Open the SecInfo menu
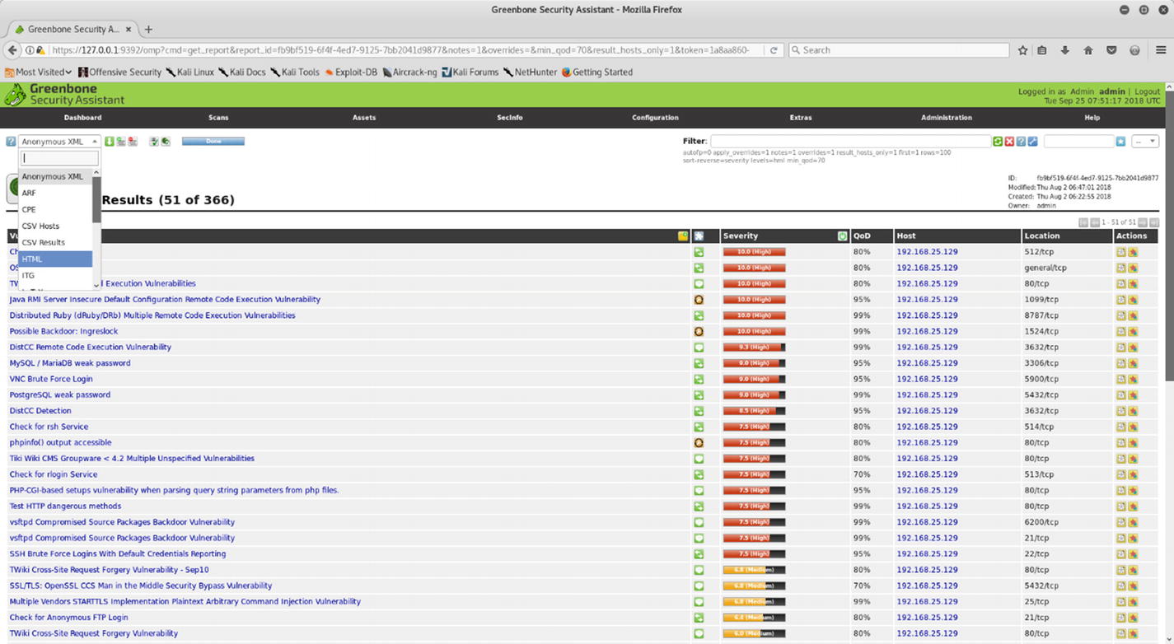 coord(510,118)
